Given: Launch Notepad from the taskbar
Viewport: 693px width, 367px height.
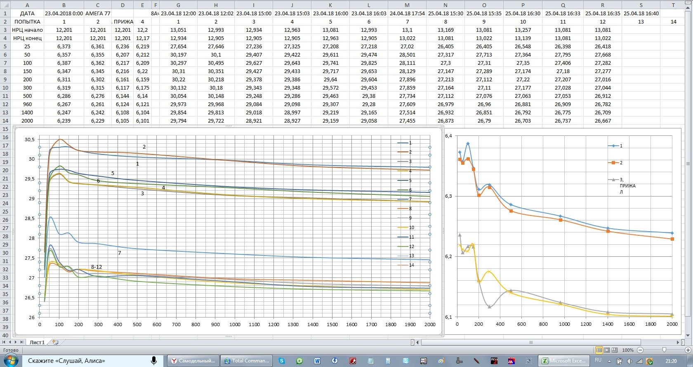Looking at the screenshot, I should (370, 361).
